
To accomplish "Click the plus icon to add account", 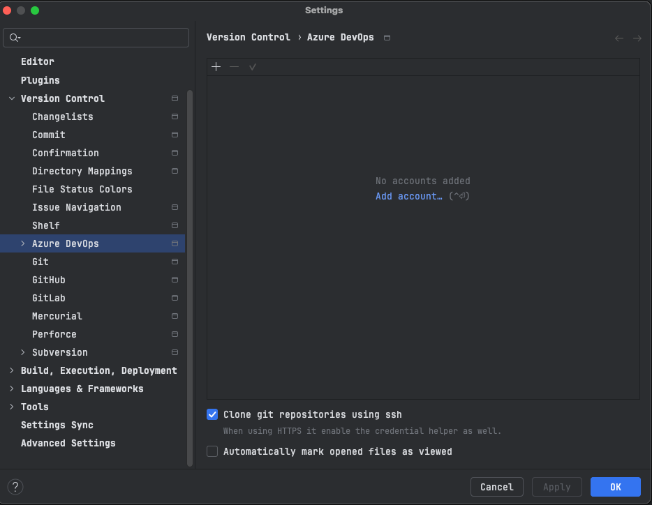I will point(216,66).
